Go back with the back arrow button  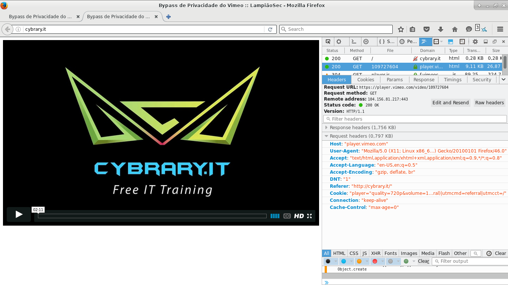tap(7, 29)
